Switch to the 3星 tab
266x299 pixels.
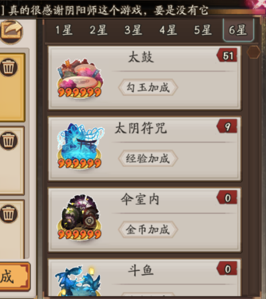click(x=133, y=30)
